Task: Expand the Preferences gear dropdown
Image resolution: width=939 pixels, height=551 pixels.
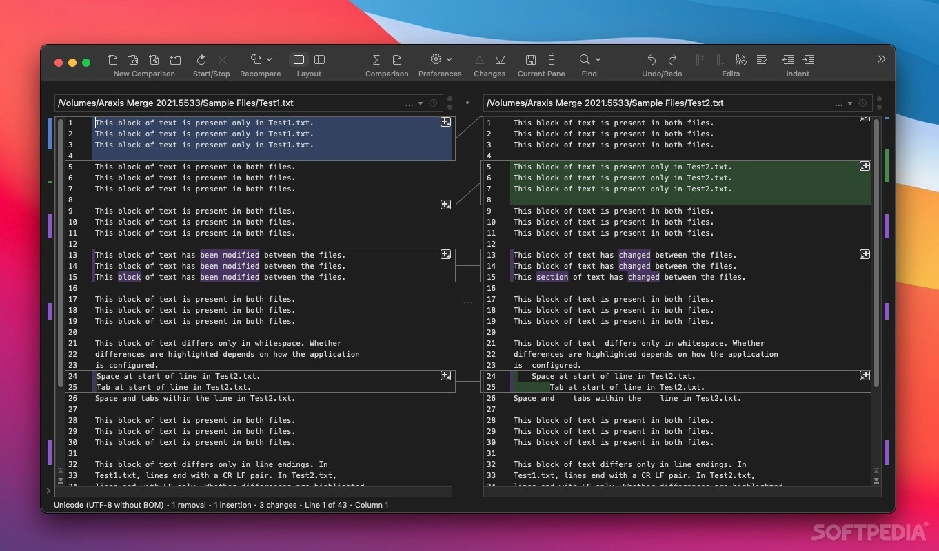Action: pos(449,60)
